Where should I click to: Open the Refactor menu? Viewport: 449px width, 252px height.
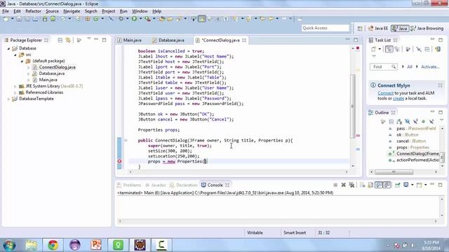click(x=33, y=11)
